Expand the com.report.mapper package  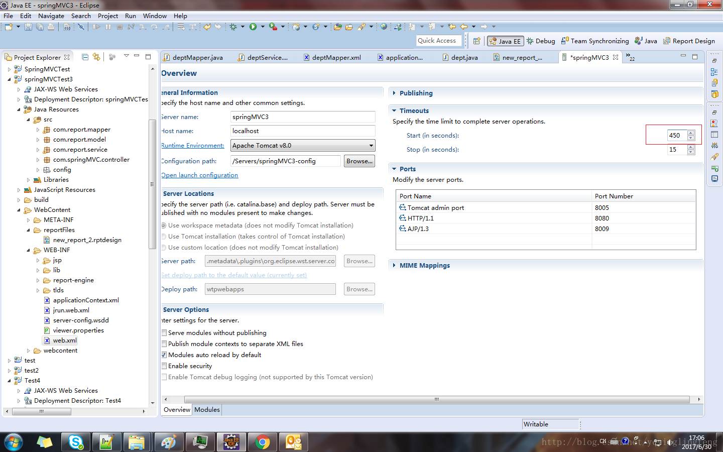38,130
